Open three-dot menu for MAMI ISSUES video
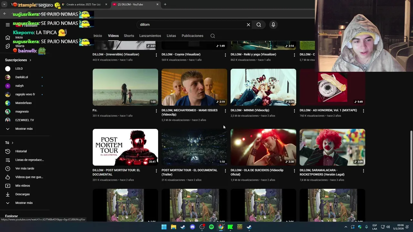413x232 pixels. pos(225,111)
